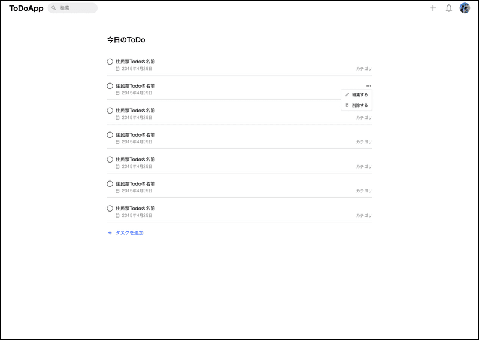Viewport: 479px width, 340px height.
Task: Click the ToDoApp logo text
Action: point(26,8)
